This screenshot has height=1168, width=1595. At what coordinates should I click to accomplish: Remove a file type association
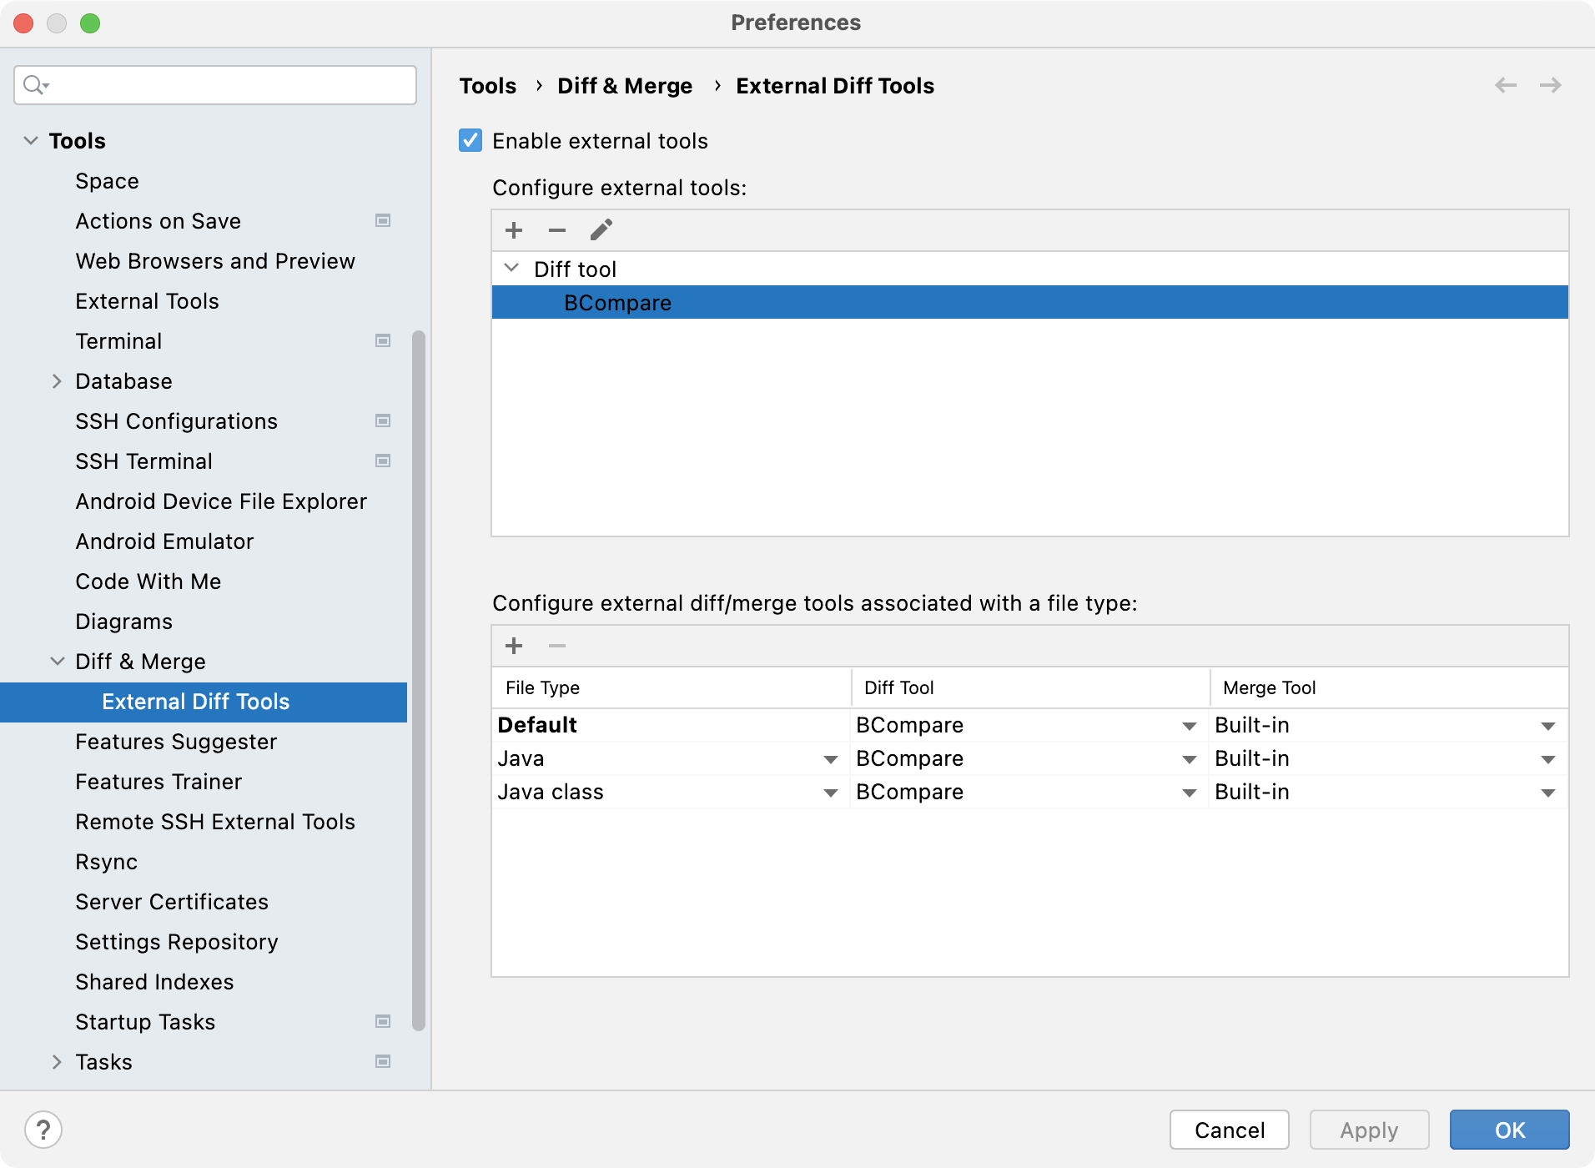[x=557, y=645]
